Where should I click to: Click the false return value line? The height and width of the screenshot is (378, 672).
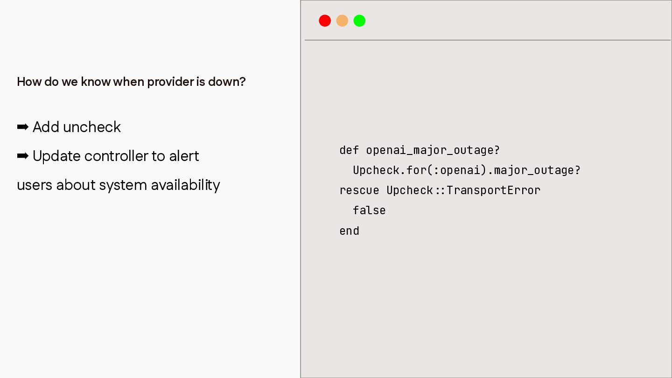(x=369, y=210)
